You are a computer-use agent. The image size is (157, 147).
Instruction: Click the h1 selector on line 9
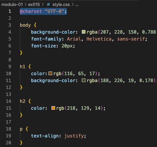22,67
